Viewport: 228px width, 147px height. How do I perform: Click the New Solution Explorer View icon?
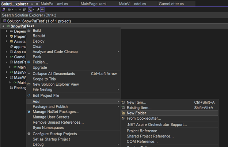tap(29, 84)
